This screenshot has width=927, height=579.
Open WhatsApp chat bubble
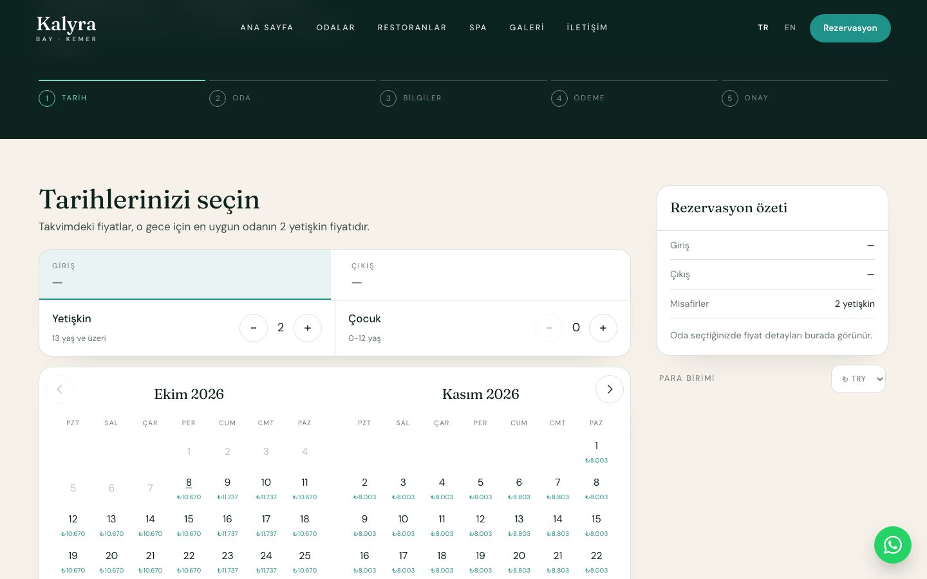coord(893,545)
